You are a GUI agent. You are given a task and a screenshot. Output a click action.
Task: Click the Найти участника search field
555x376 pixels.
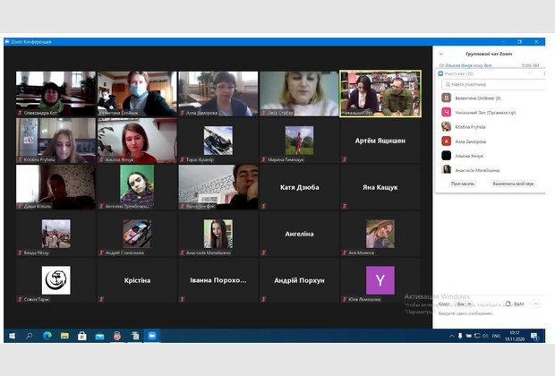coord(492,83)
